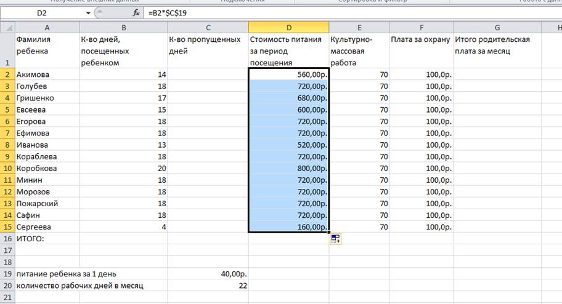Image resolution: width=562 pixels, height=304 pixels.
Task: Click cell E2 with value 70 for Акимова
Action: point(359,74)
